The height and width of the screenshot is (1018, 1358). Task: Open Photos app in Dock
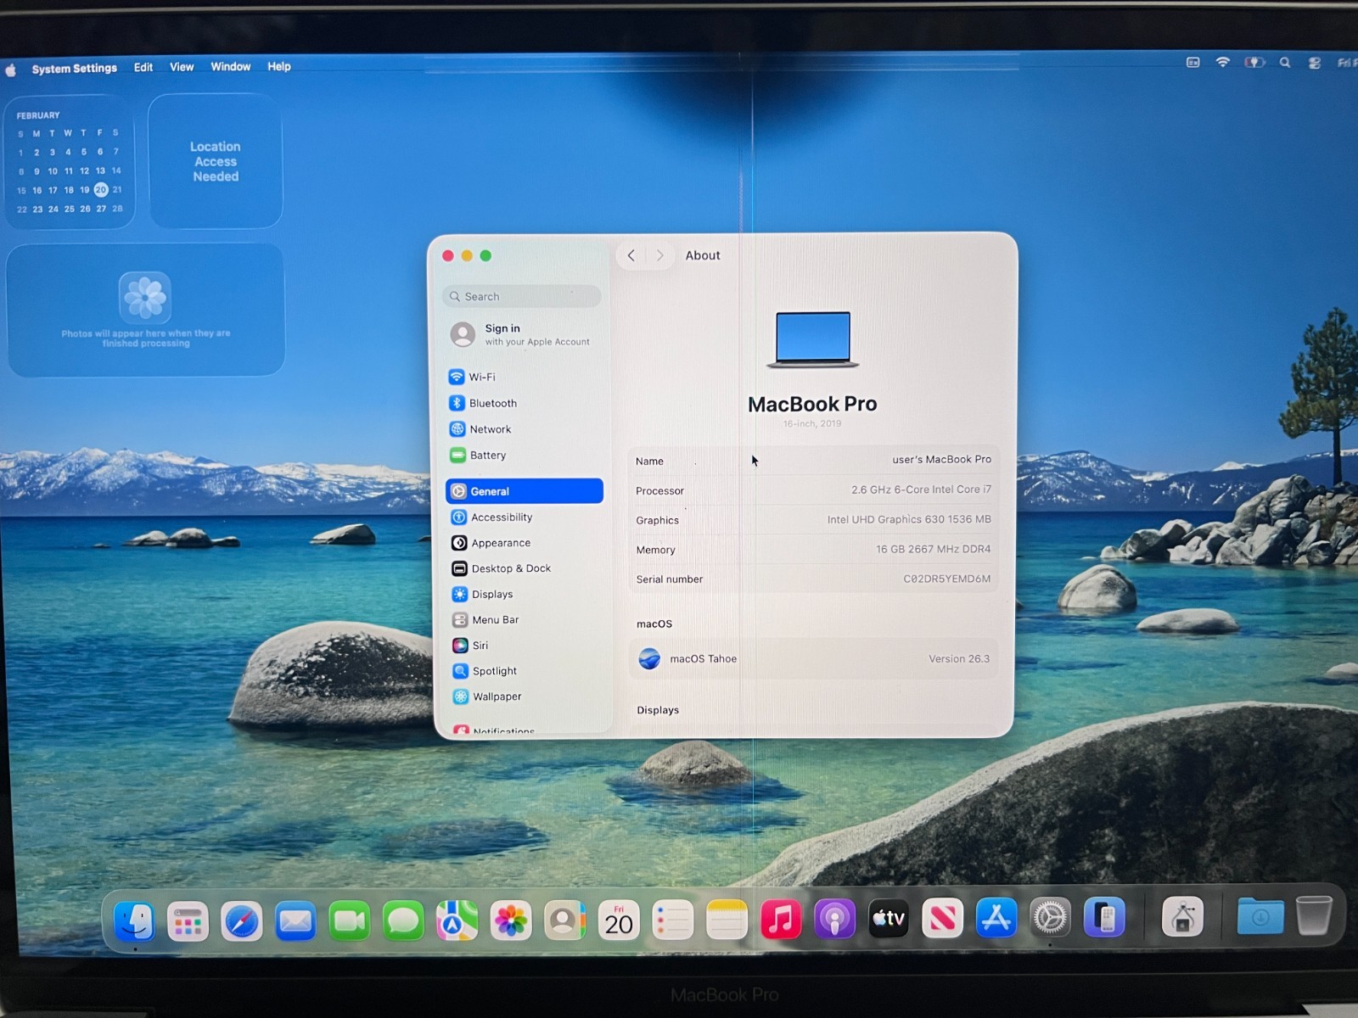tap(511, 920)
